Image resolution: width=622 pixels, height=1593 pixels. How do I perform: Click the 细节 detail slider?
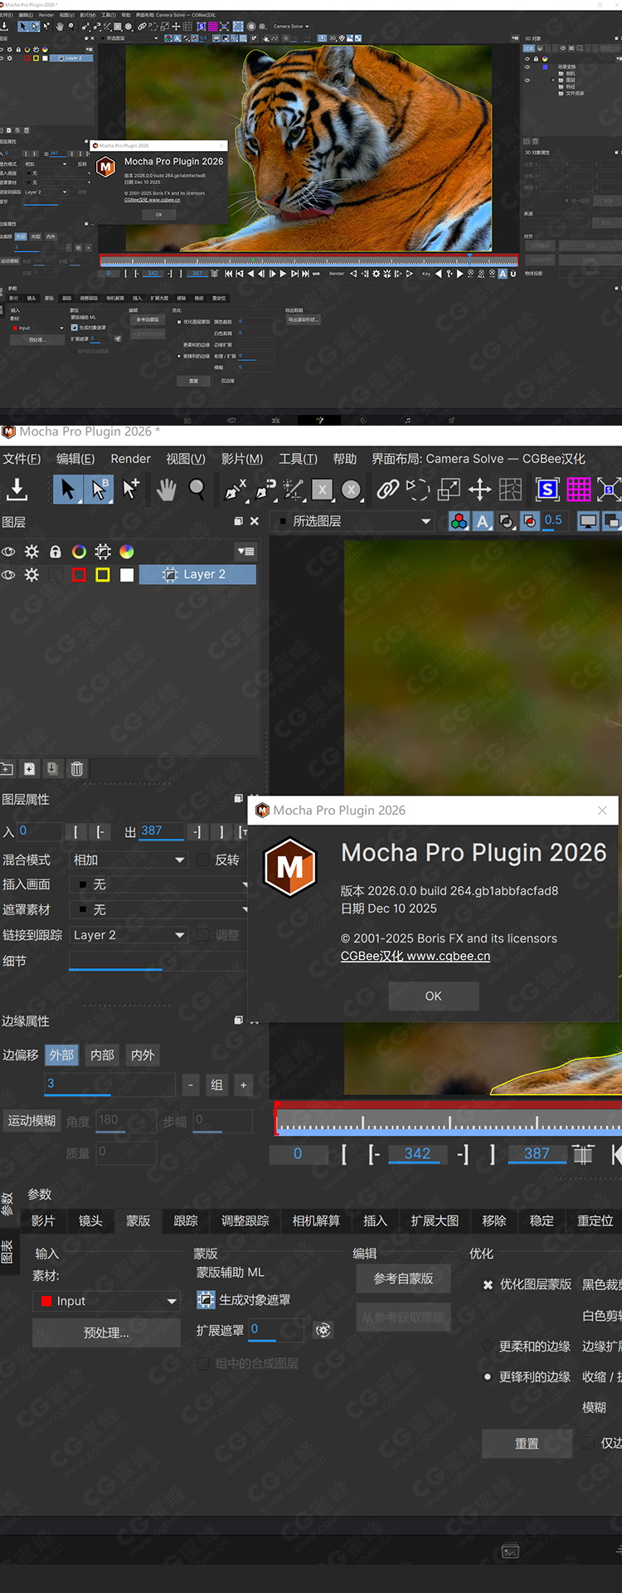pyautogui.click(x=158, y=961)
